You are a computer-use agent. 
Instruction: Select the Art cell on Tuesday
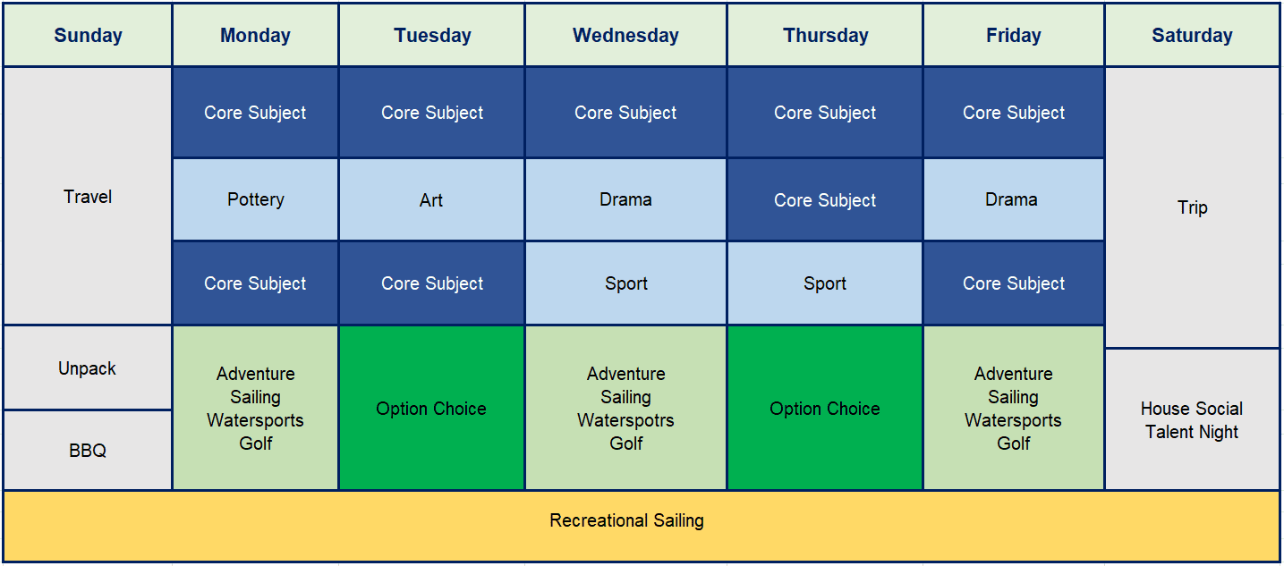431,199
